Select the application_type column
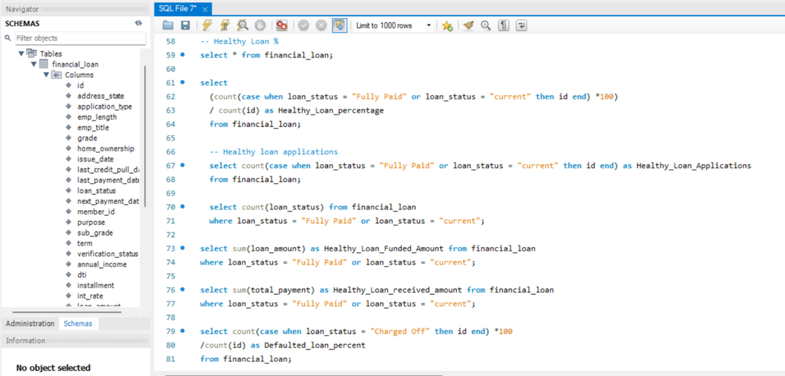 pyautogui.click(x=104, y=107)
